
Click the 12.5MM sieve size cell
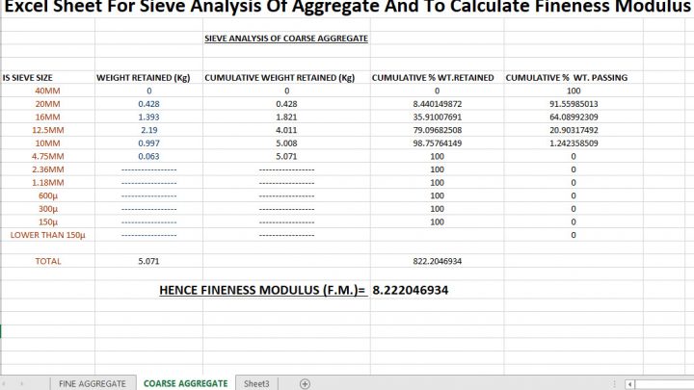pos(48,130)
